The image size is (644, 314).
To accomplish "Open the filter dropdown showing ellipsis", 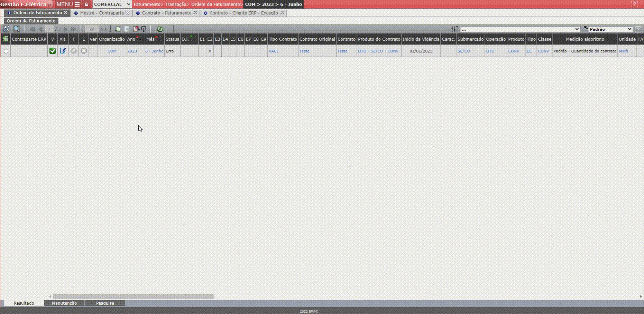I will coord(520,29).
